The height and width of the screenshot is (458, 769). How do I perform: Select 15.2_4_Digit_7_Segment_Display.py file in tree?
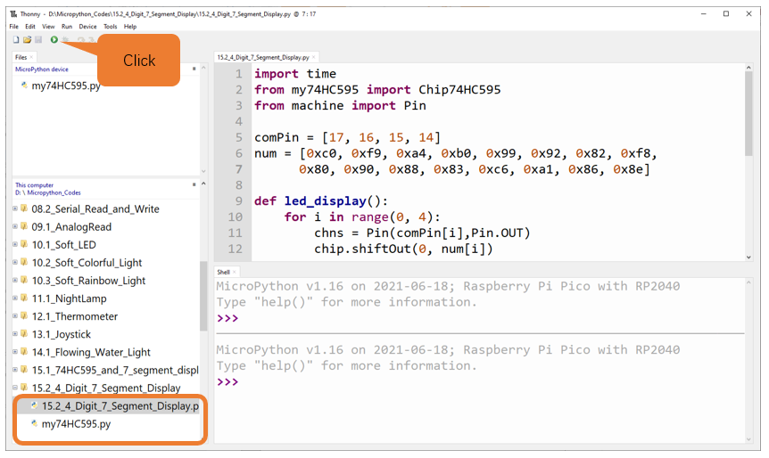[x=120, y=406]
